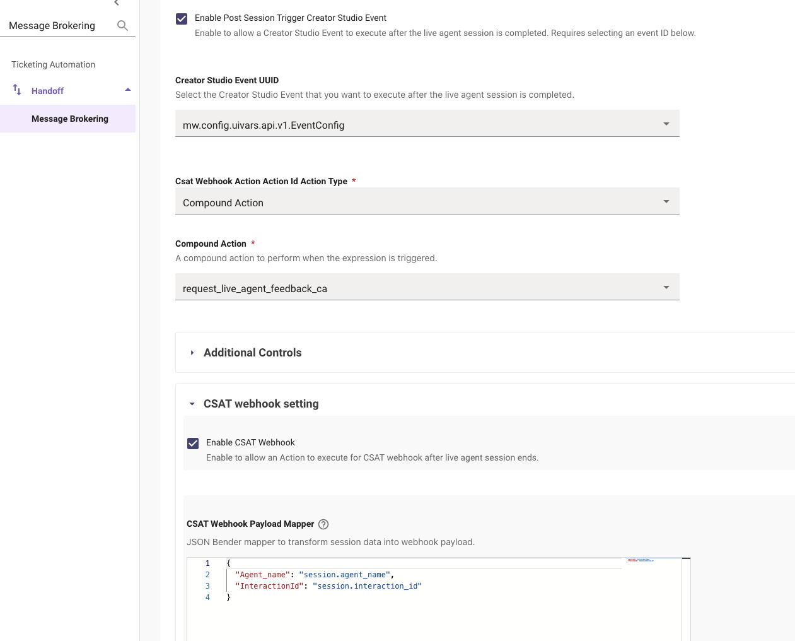
Task: Open the Creator Studio Event UUID dropdown
Action: point(427,124)
